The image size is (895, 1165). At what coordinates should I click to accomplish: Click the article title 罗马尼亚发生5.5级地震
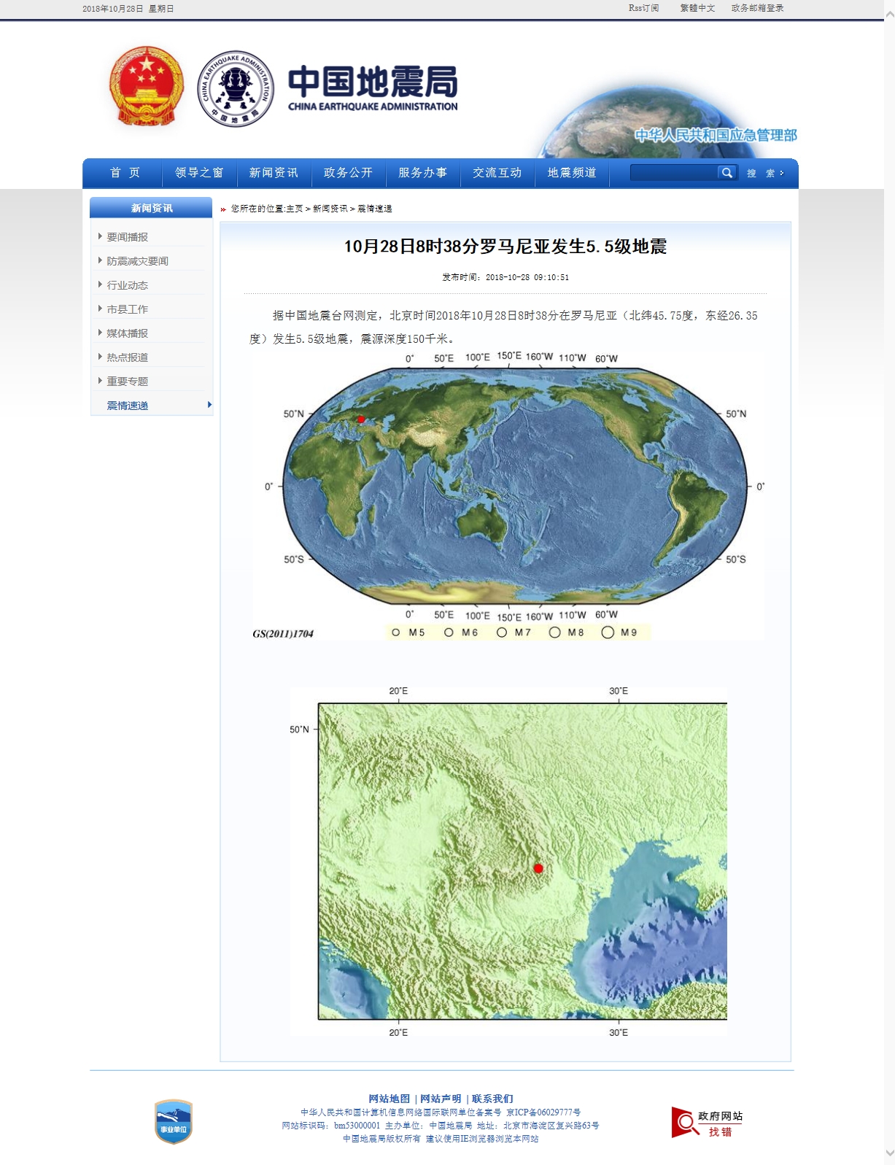pyautogui.click(x=505, y=247)
